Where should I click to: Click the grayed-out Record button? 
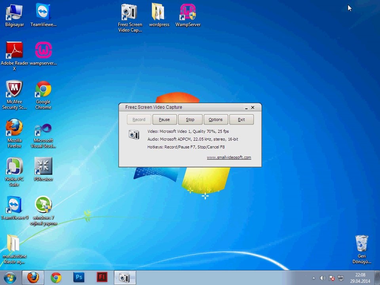click(139, 120)
